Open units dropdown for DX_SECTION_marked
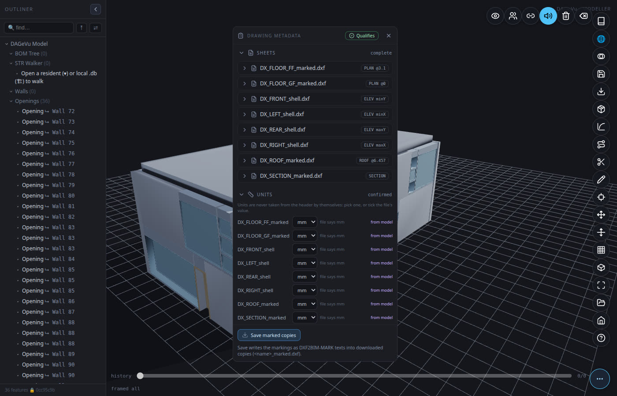Viewport: 617px width, 396px height. [305, 318]
